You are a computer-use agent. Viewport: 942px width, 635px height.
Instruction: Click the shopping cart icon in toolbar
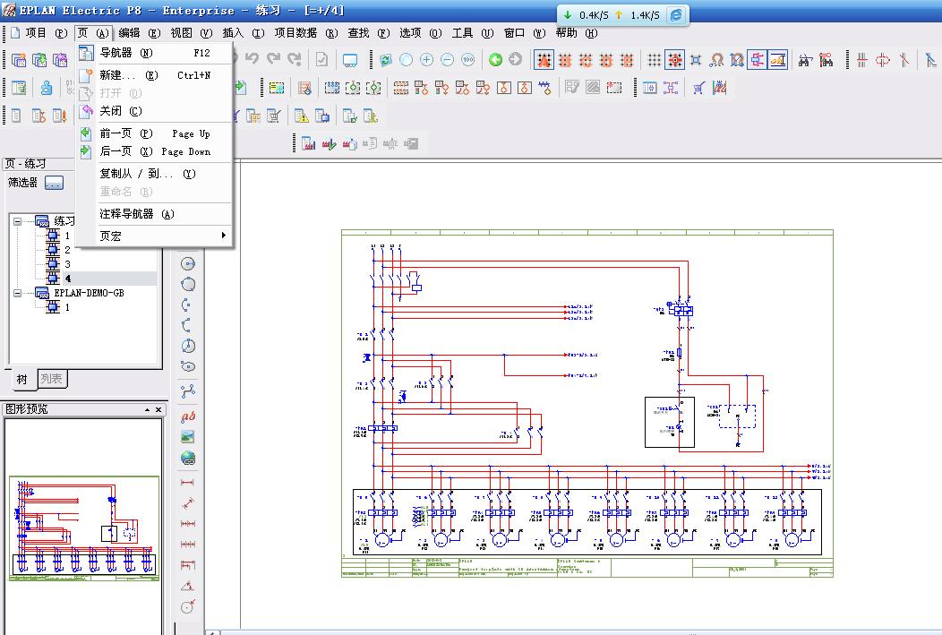pos(698,88)
